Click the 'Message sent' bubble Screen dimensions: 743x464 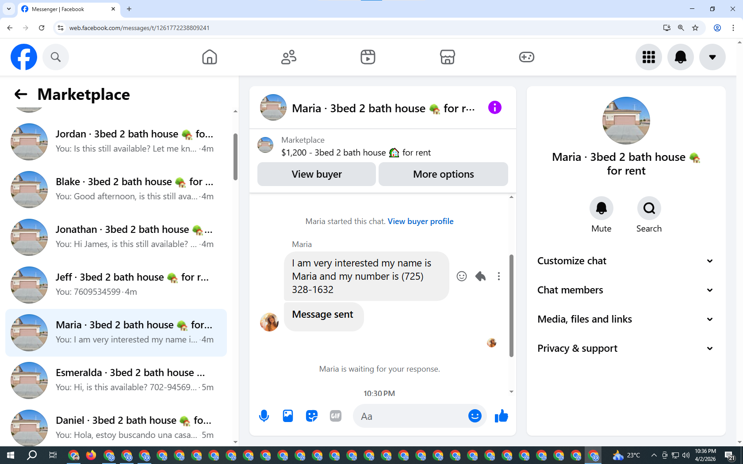click(324, 316)
